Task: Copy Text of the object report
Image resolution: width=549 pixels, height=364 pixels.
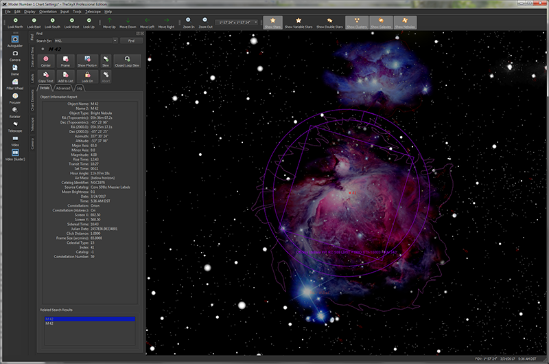Action: click(x=46, y=77)
